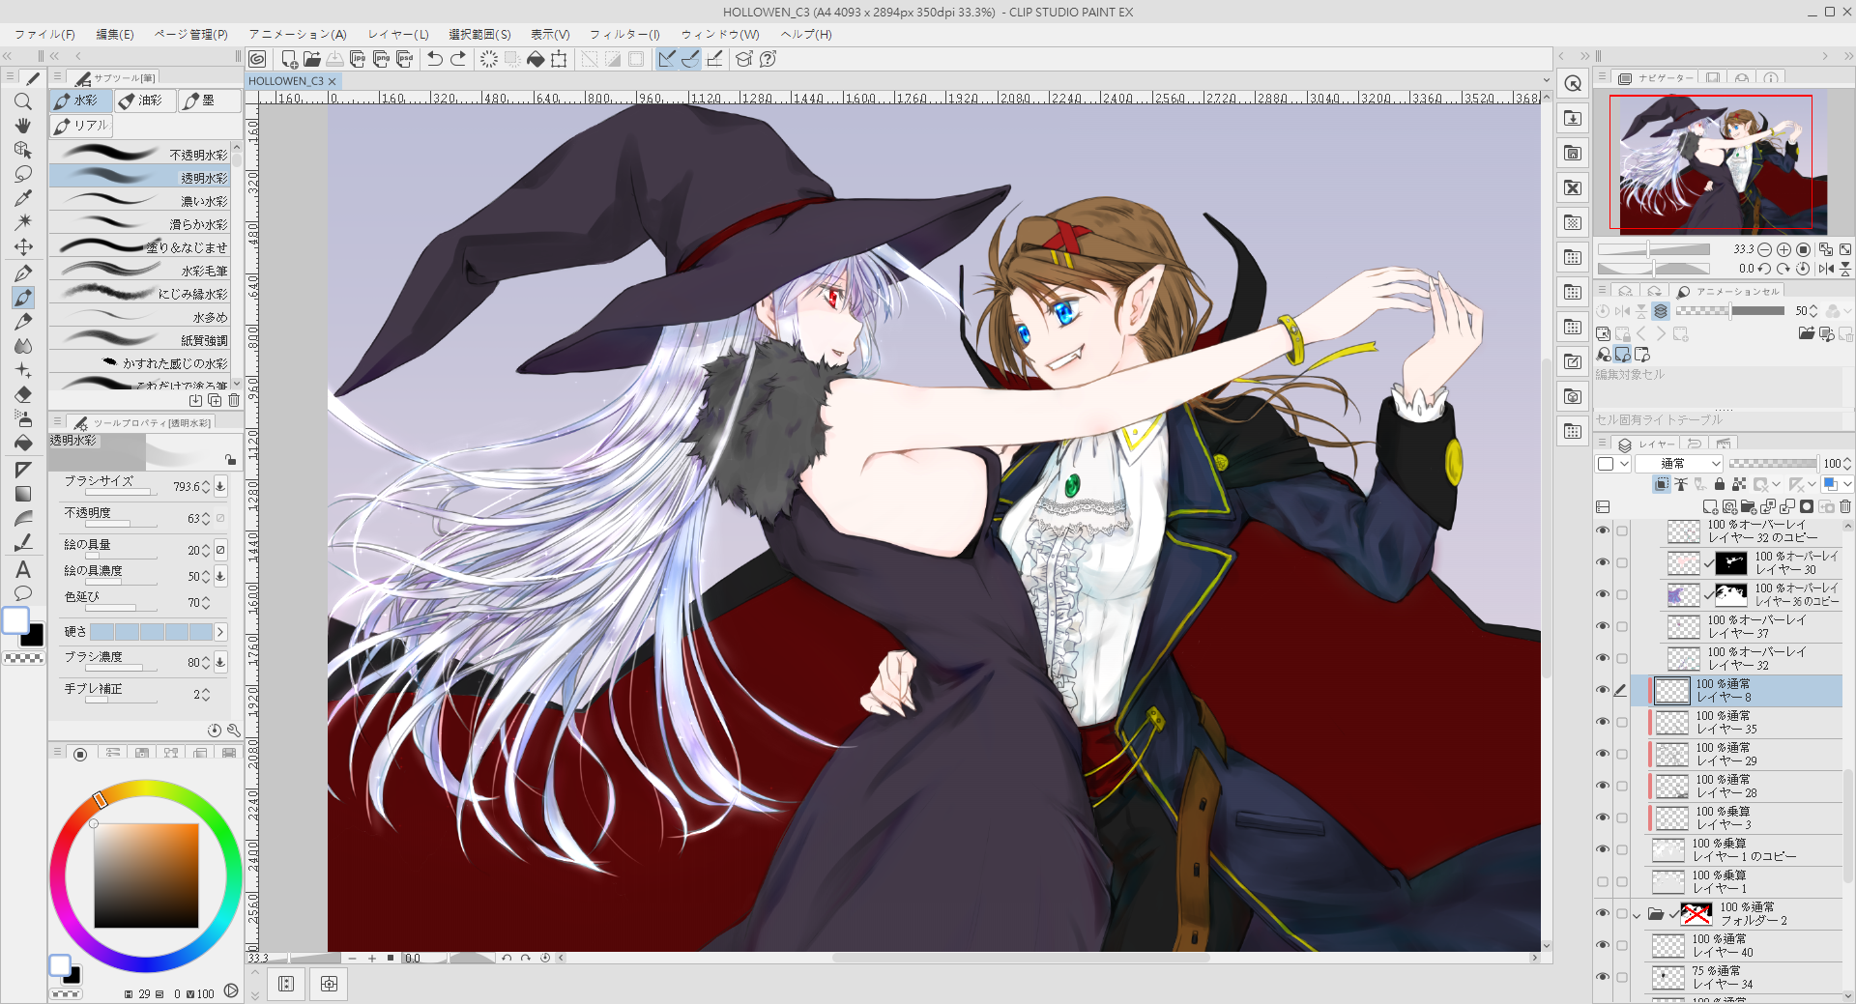
Task: Select the Move layer tool
Action: pos(23,247)
